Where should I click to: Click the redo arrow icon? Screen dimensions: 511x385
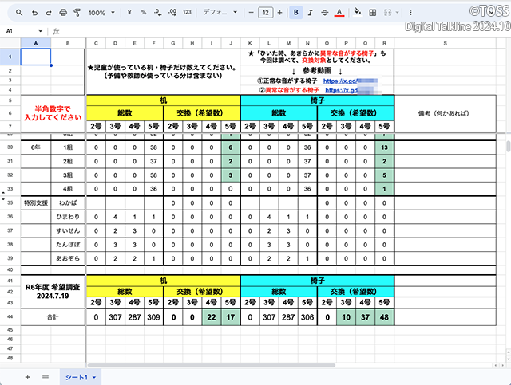[x=50, y=13]
